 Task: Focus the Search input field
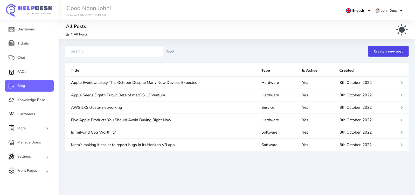114,51
